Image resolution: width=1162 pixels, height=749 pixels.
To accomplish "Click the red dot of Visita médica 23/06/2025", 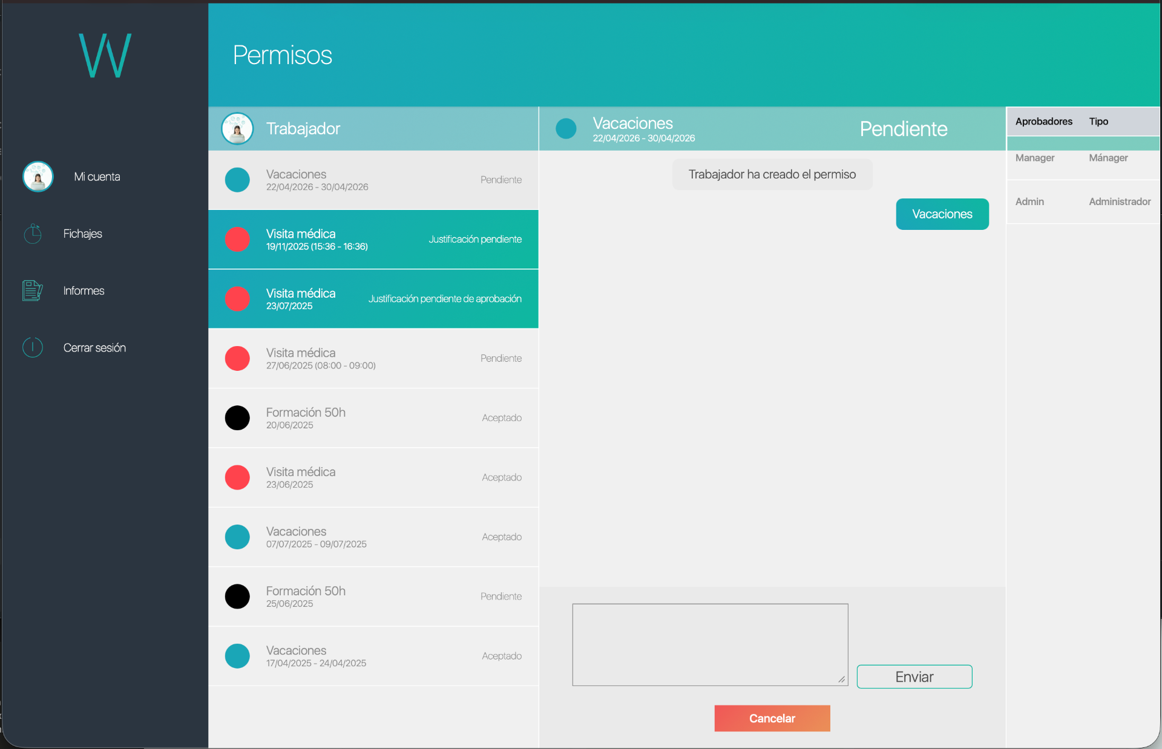I will click(237, 477).
